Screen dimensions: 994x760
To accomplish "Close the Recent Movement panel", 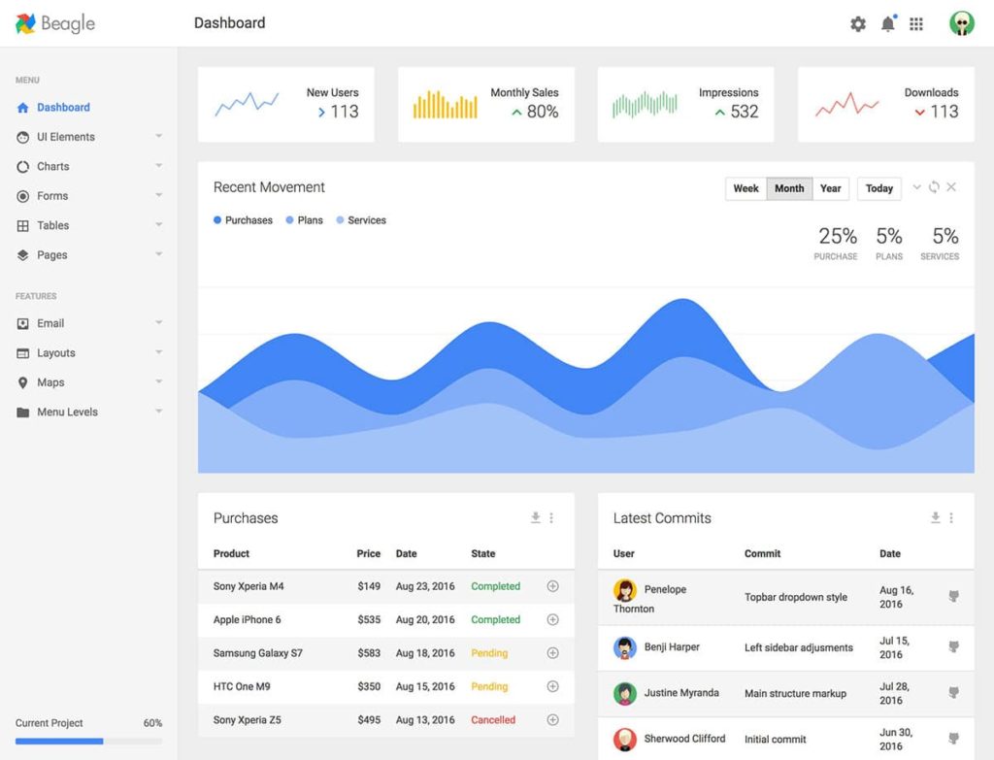I will click(951, 187).
